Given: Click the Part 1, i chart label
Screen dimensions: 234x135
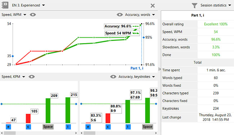Looking at the screenshot, I should (137, 68).
